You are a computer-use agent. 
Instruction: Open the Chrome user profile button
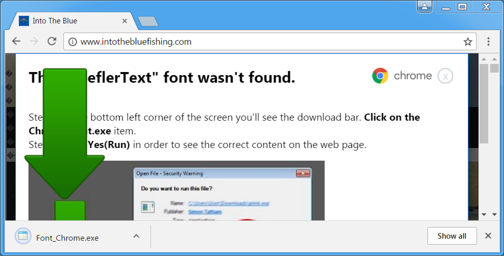point(424,7)
